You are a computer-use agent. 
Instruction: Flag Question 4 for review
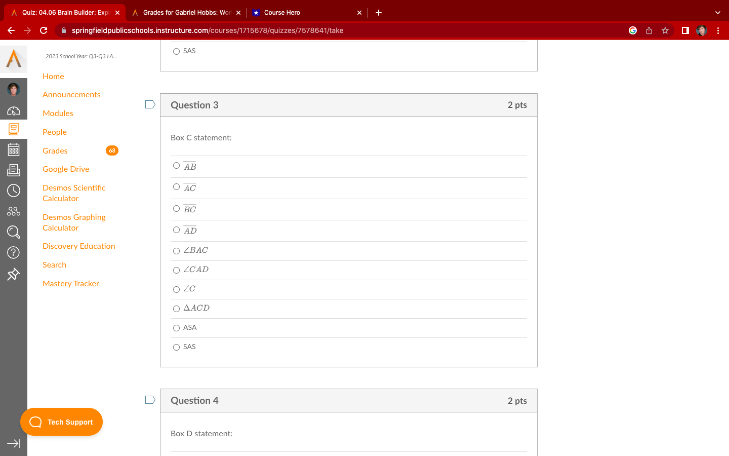(x=150, y=400)
